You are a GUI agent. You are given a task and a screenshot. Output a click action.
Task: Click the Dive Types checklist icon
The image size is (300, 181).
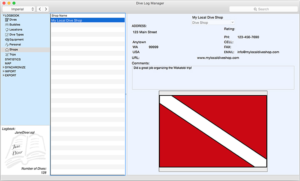pos(7,35)
